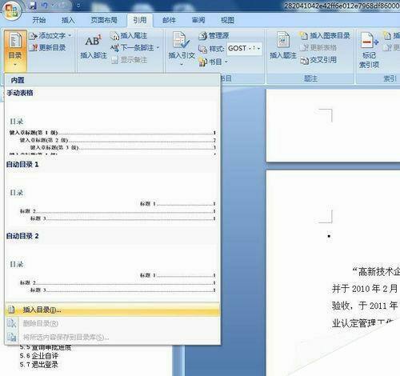
Task: Click 插入尾注 insert endnote
Action: (x=129, y=36)
